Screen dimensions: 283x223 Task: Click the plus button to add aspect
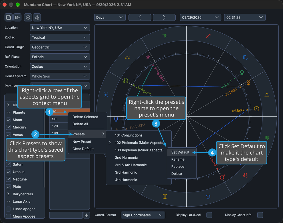coord(87,215)
